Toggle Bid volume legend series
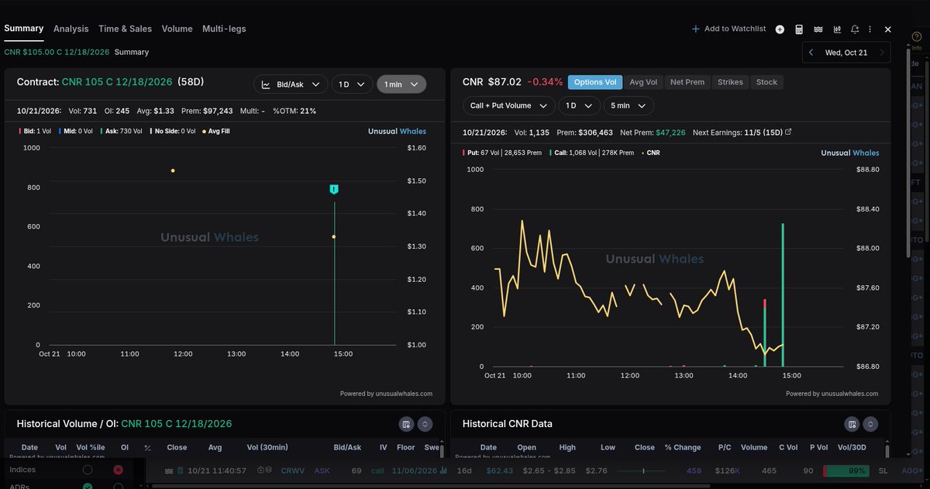Screen dimensions: 930x489 36,132
